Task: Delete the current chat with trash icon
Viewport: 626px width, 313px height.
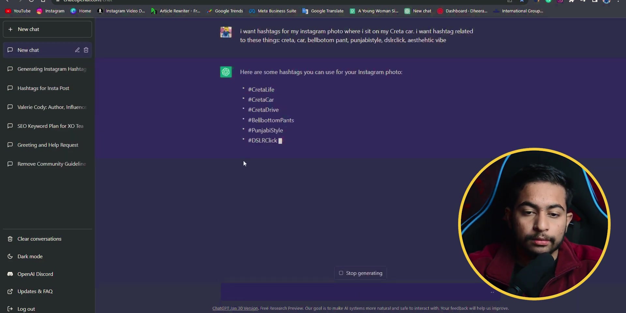Action: click(86, 50)
